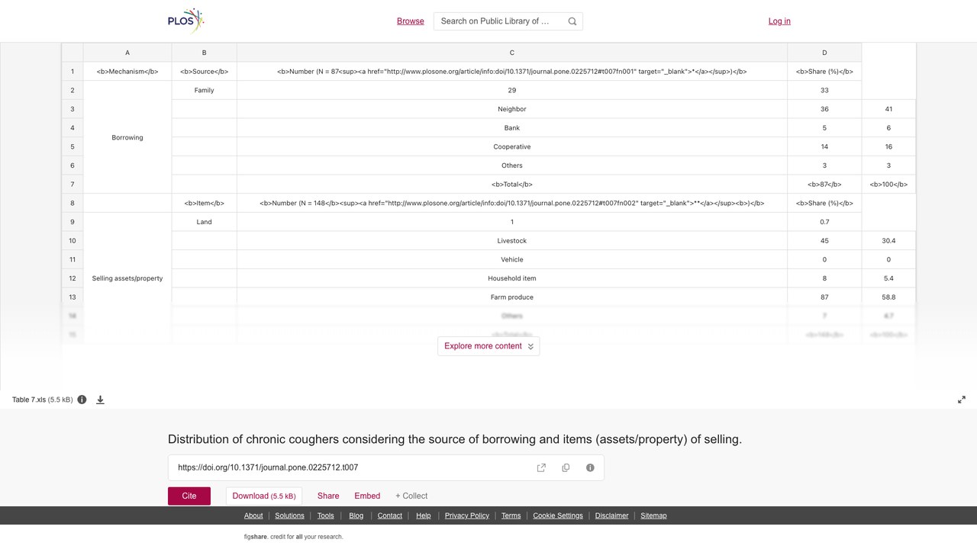
Task: Open the Disclaimer footer link
Action: point(612,515)
